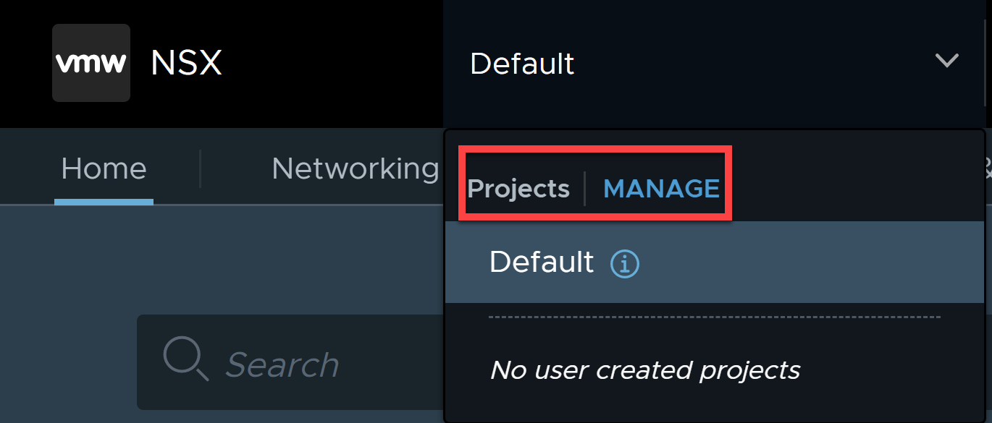Click the partially visible icon right of Networking
The height and width of the screenshot is (423, 992).
(x=987, y=168)
